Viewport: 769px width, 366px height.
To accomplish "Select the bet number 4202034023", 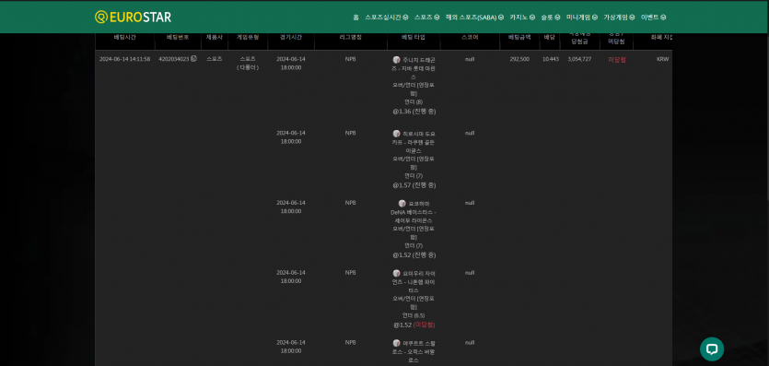I will [x=174, y=59].
